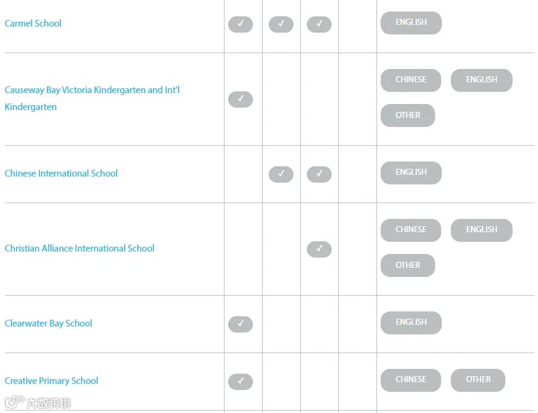Click Chinese International School's third column checkmark
The height and width of the screenshot is (413, 538).
(x=319, y=175)
